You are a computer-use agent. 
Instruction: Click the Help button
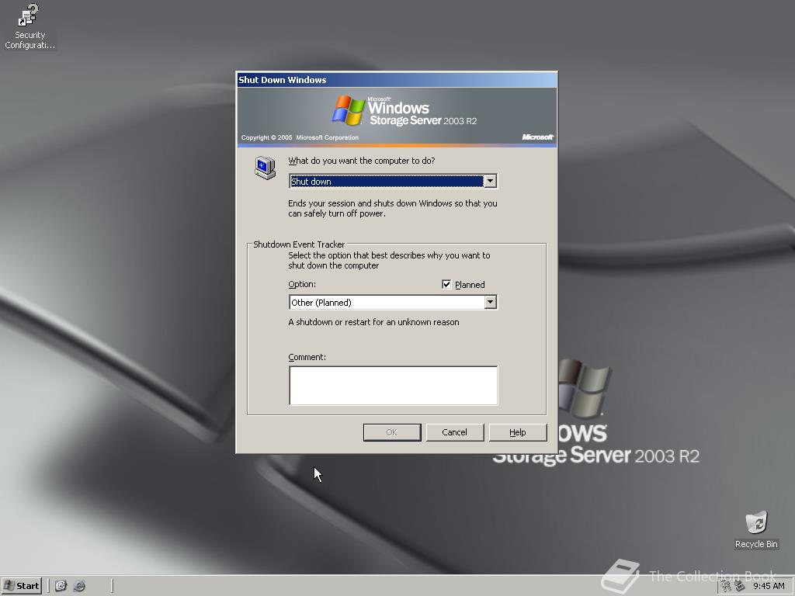(518, 432)
